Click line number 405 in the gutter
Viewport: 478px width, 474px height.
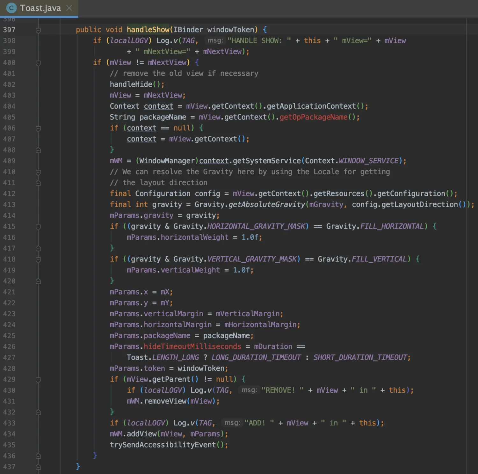(9, 117)
